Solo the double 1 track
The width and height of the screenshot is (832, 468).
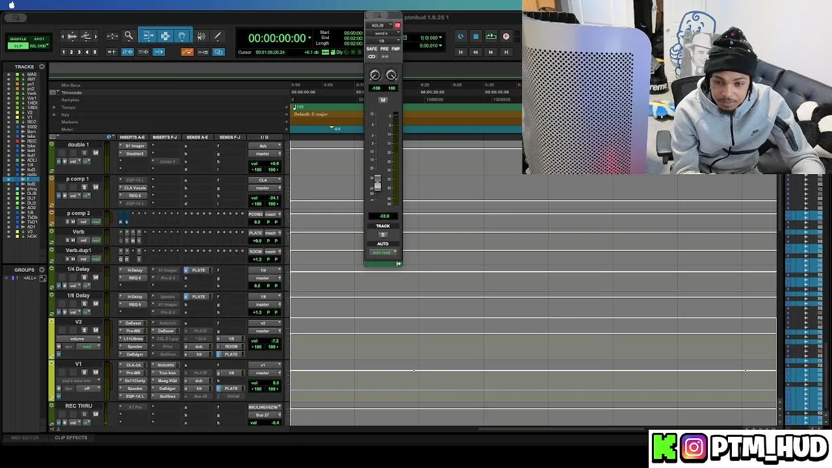pyautogui.click(x=84, y=153)
